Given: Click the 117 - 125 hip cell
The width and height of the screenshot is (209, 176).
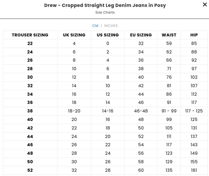Looking at the screenshot, I should (194, 111).
